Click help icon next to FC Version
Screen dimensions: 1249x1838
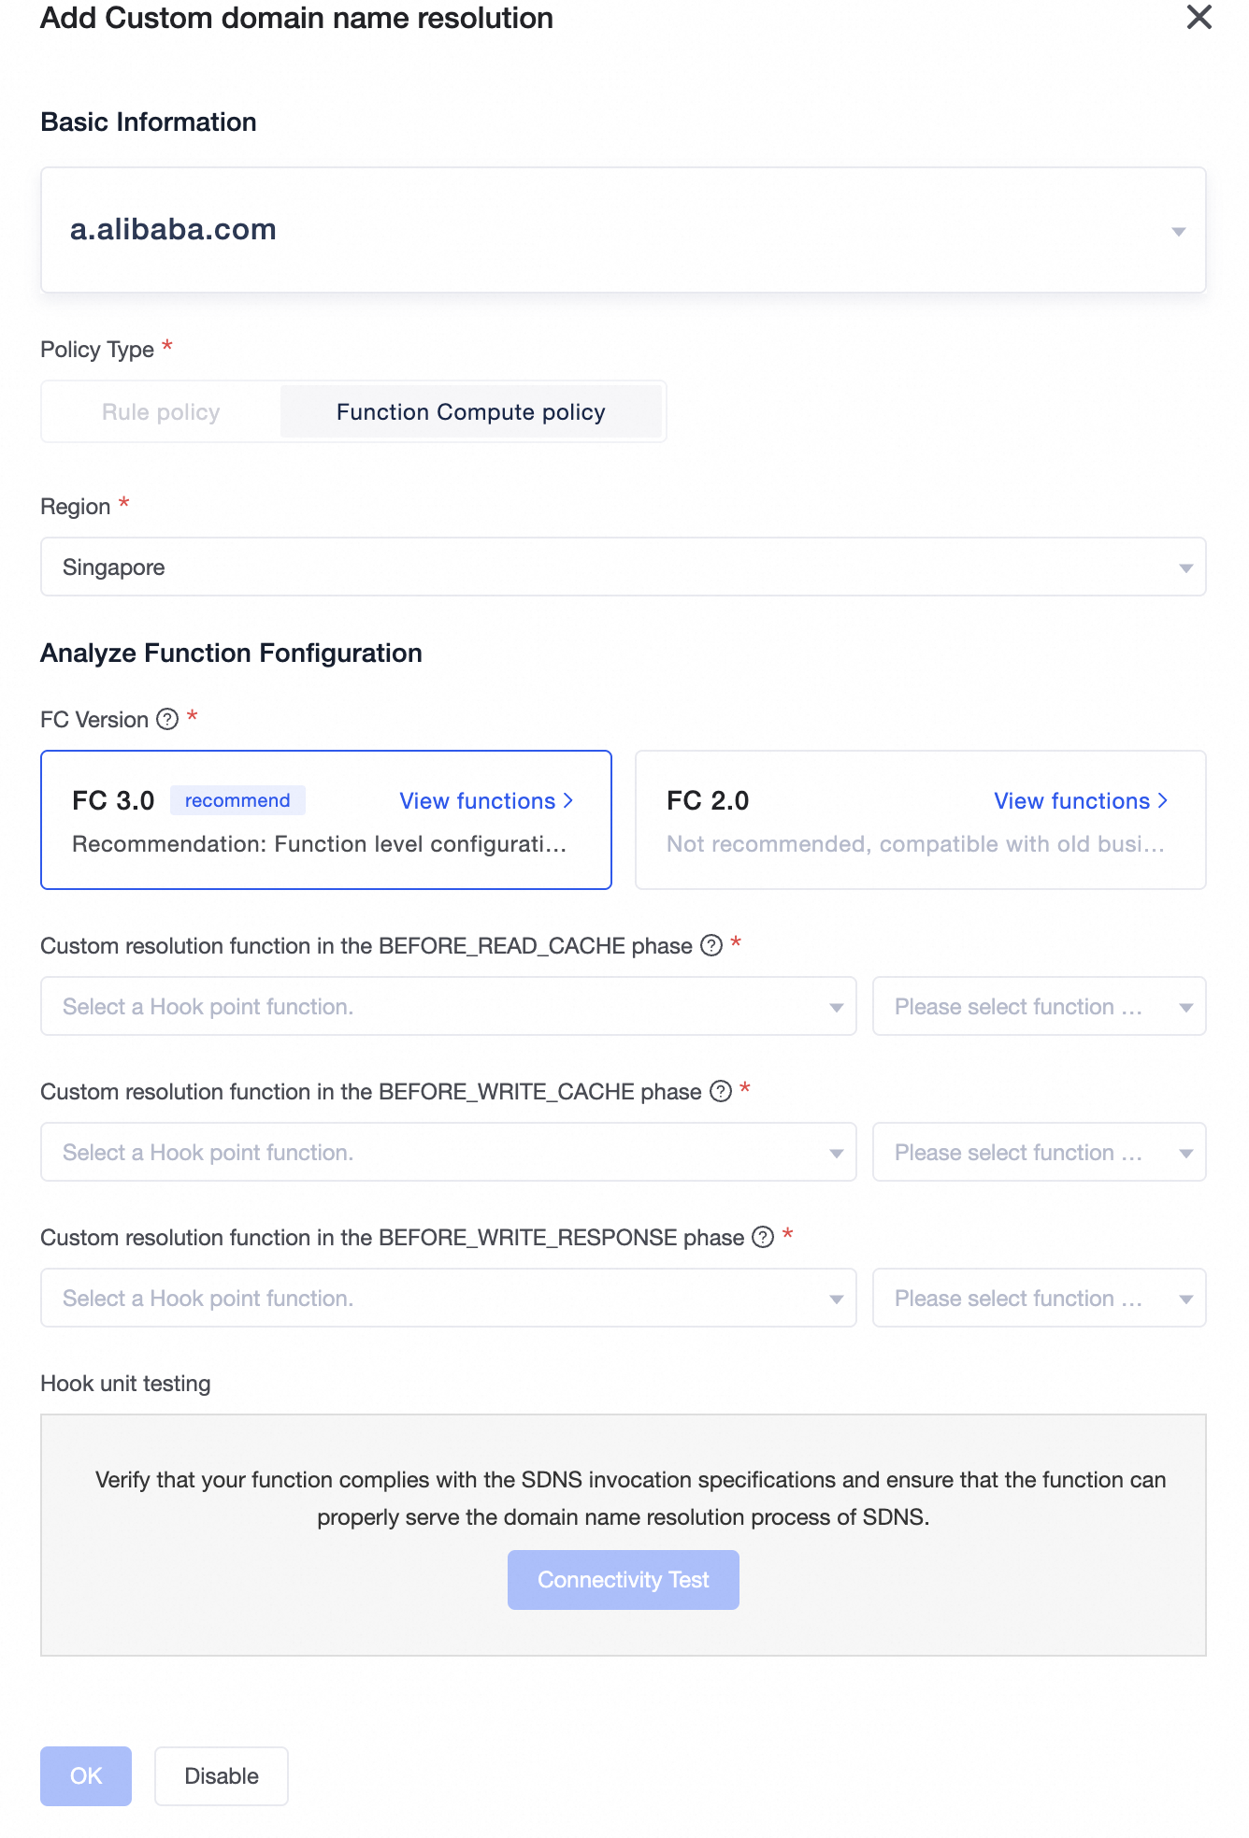(x=167, y=719)
